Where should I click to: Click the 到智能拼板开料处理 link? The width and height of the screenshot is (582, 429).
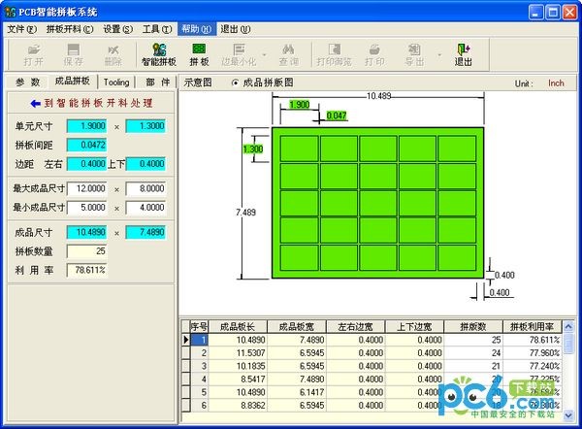tap(98, 103)
